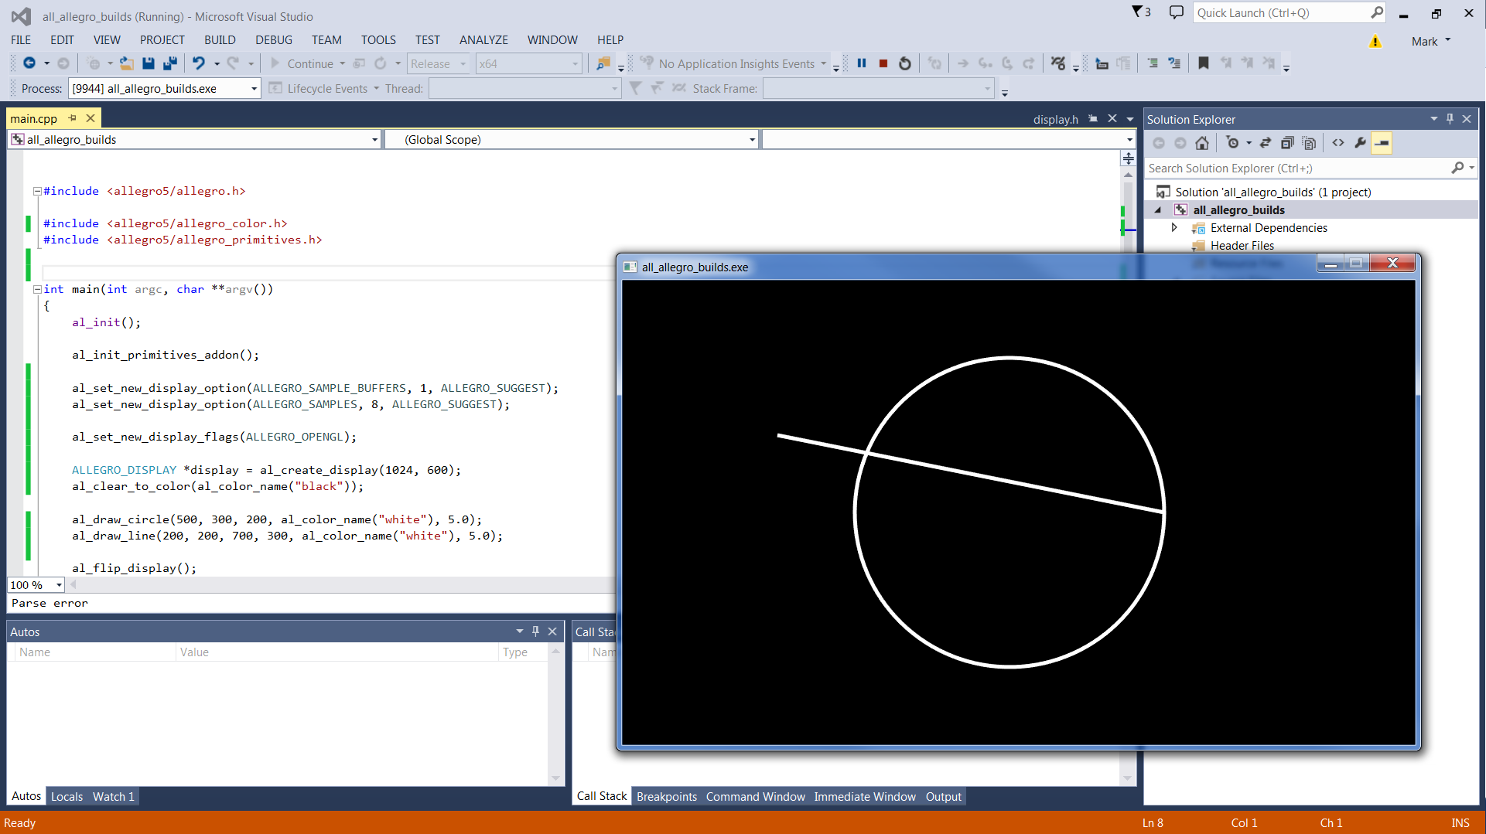Pause debugging with the Break All button

(861, 63)
